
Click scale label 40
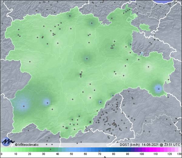[58, 154]
